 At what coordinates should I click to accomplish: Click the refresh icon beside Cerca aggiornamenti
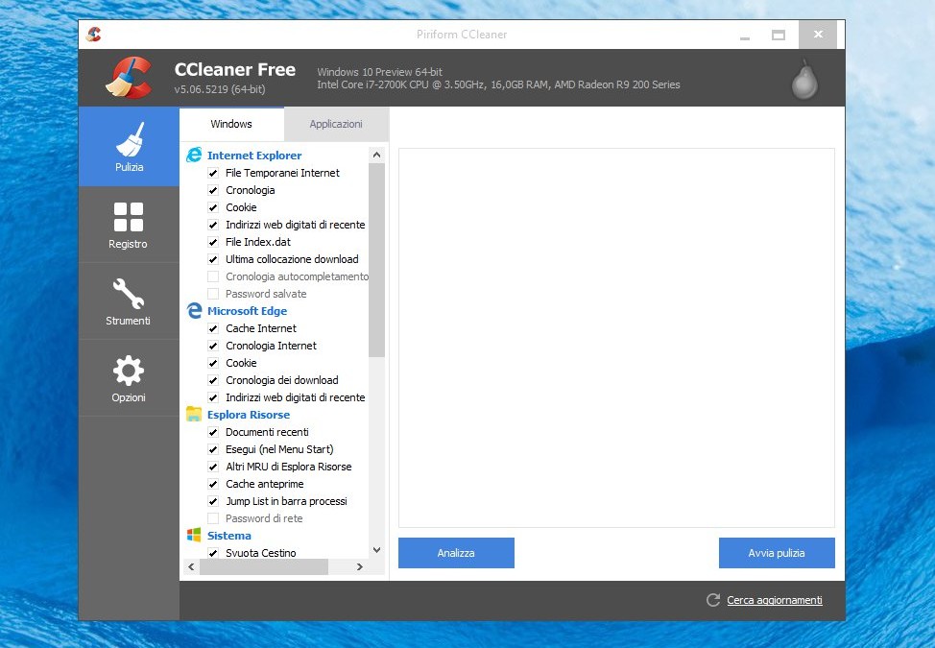[x=712, y=600]
